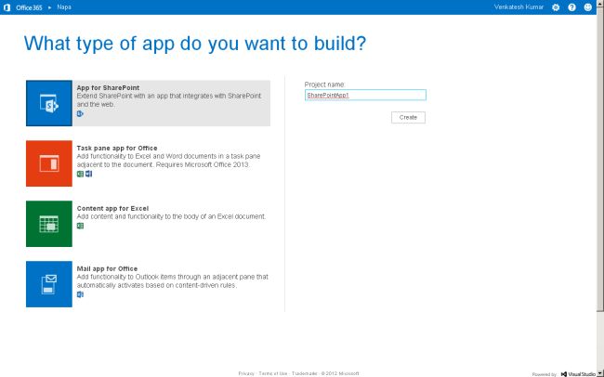Select the Mail app for Office tile icon
This screenshot has height=377, width=604.
(49, 284)
